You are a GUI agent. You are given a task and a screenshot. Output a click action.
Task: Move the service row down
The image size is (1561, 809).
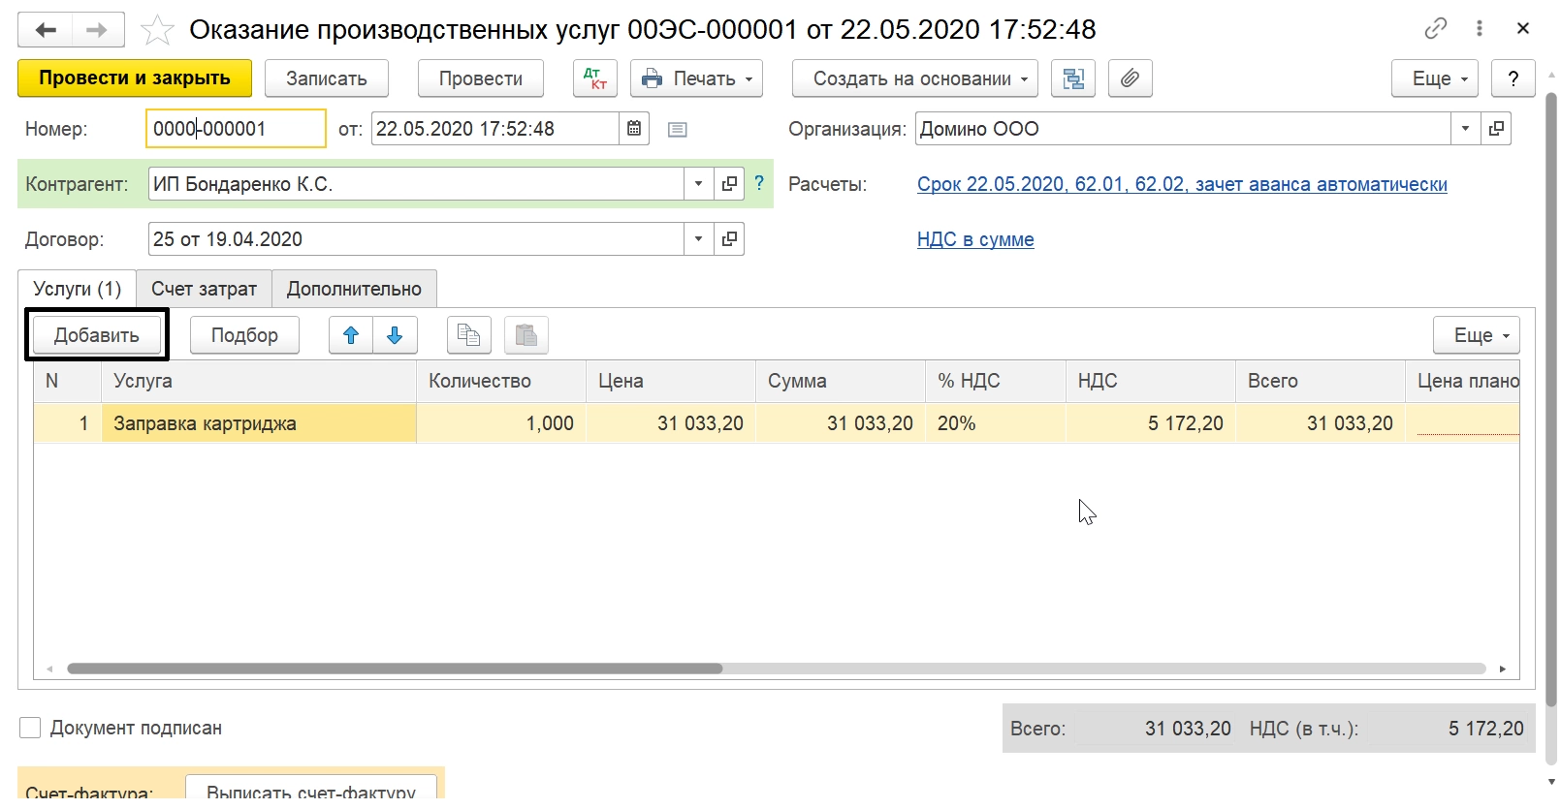point(395,335)
